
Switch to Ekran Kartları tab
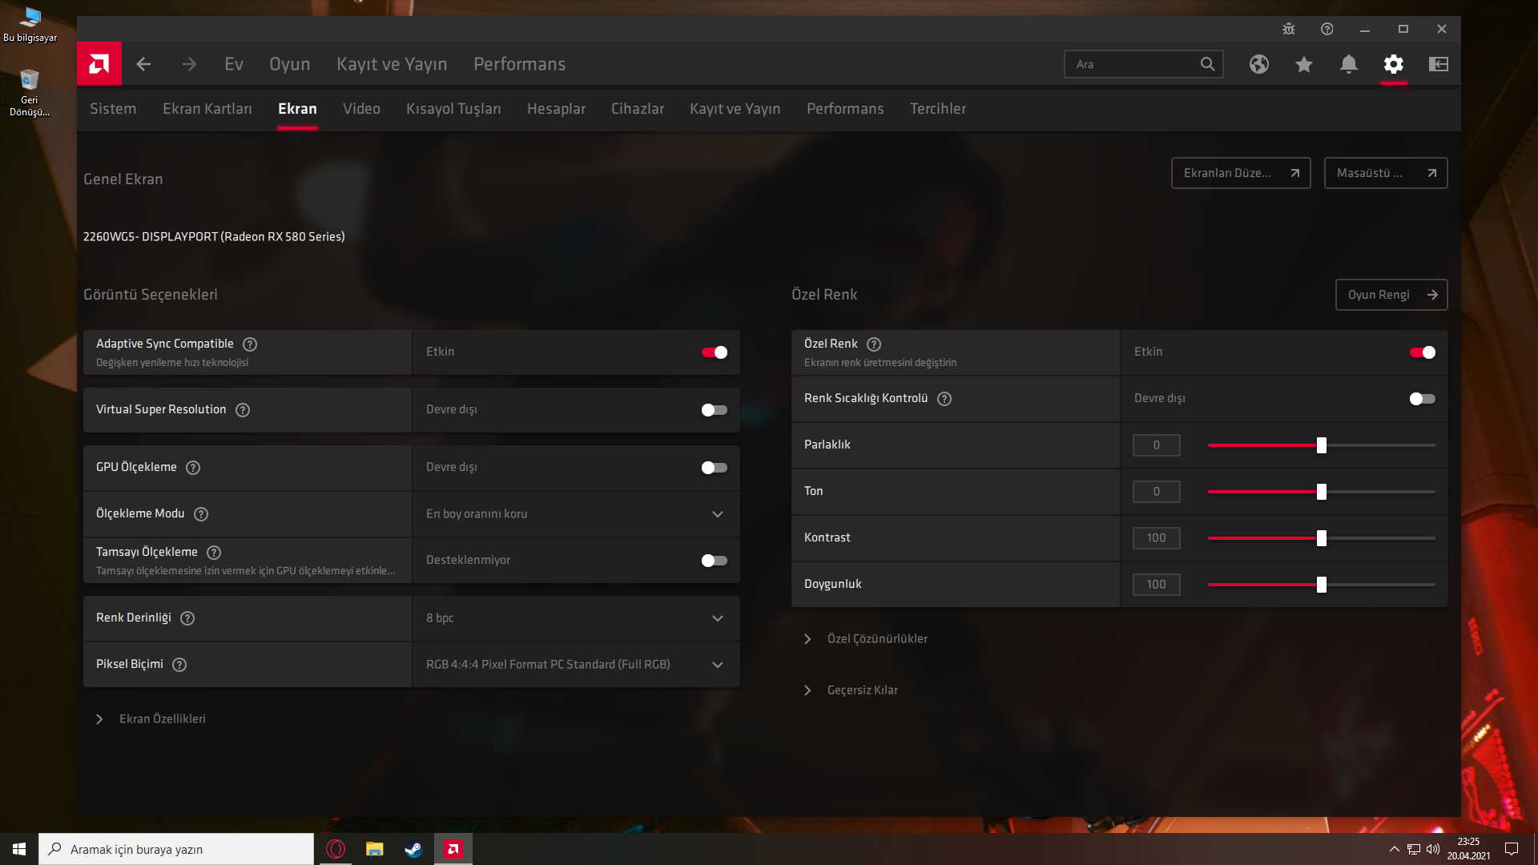(207, 109)
